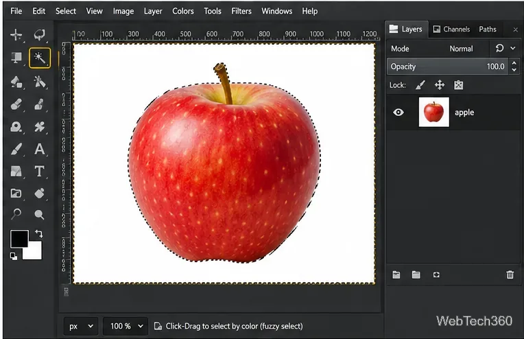Open the Colors menu
The height and width of the screenshot is (339, 524).
point(183,11)
